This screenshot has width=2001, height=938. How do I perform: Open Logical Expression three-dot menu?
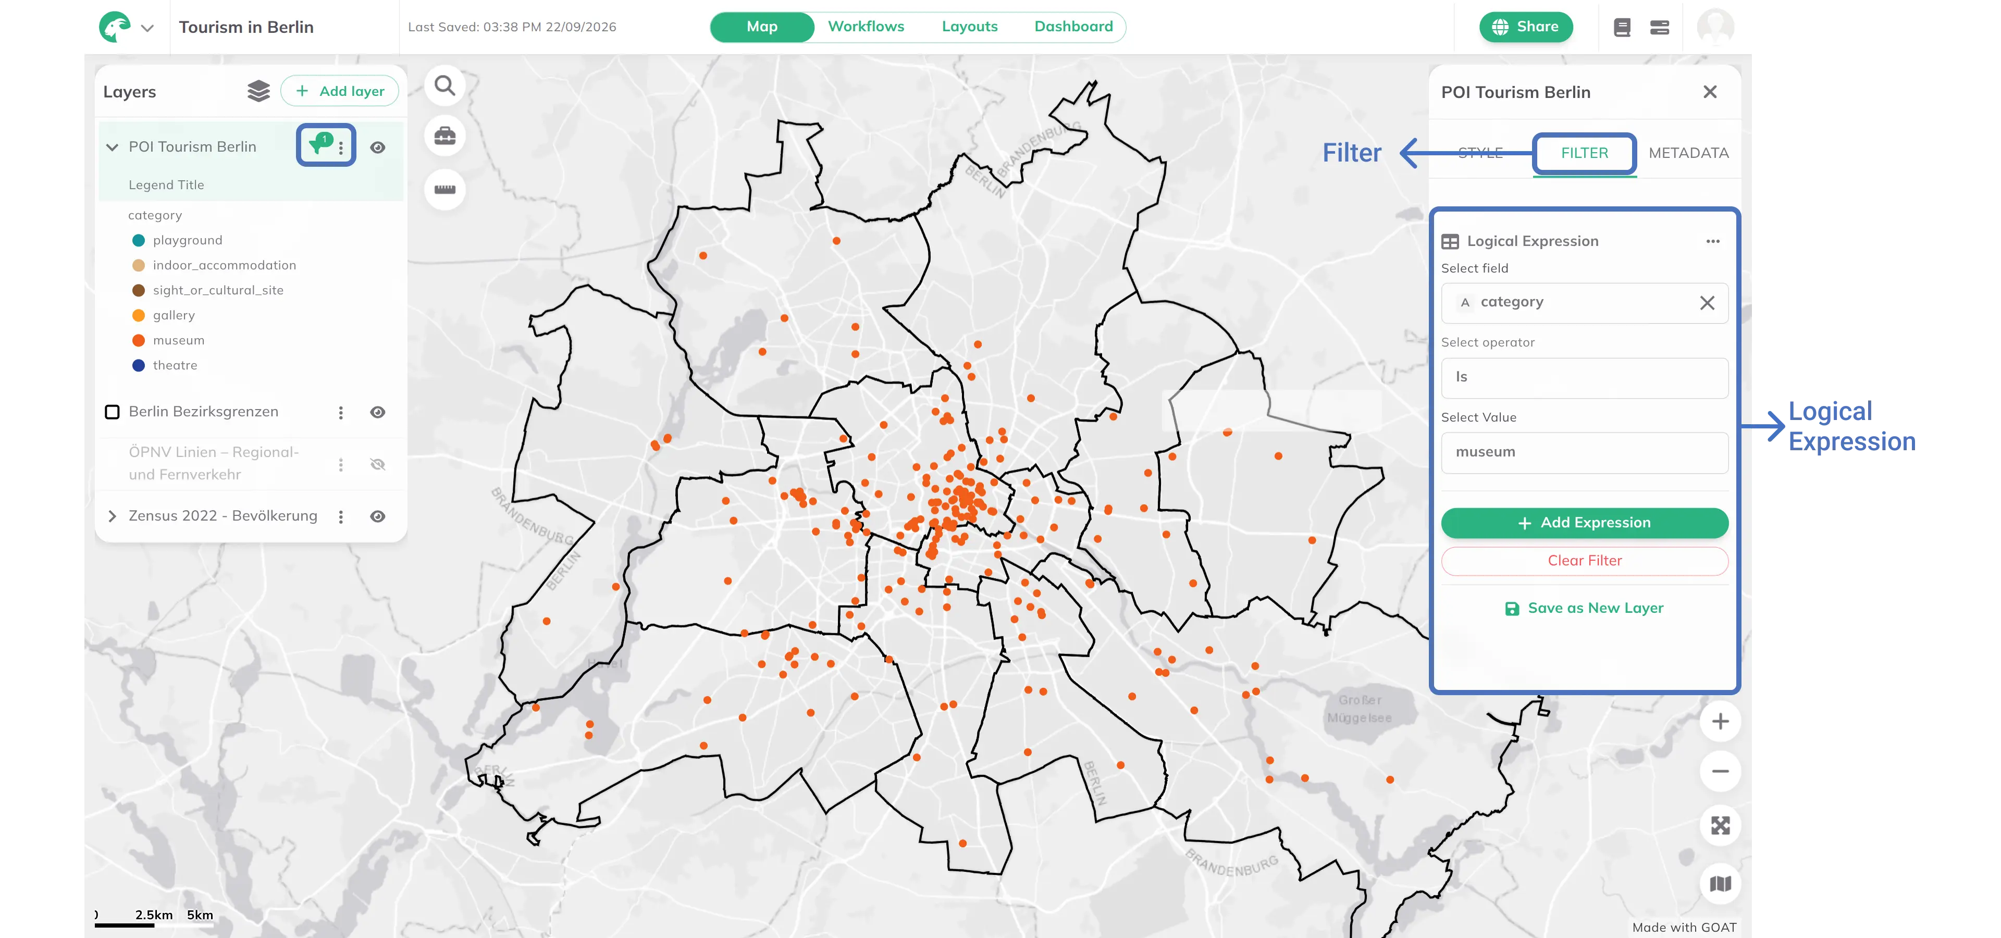coord(1713,241)
